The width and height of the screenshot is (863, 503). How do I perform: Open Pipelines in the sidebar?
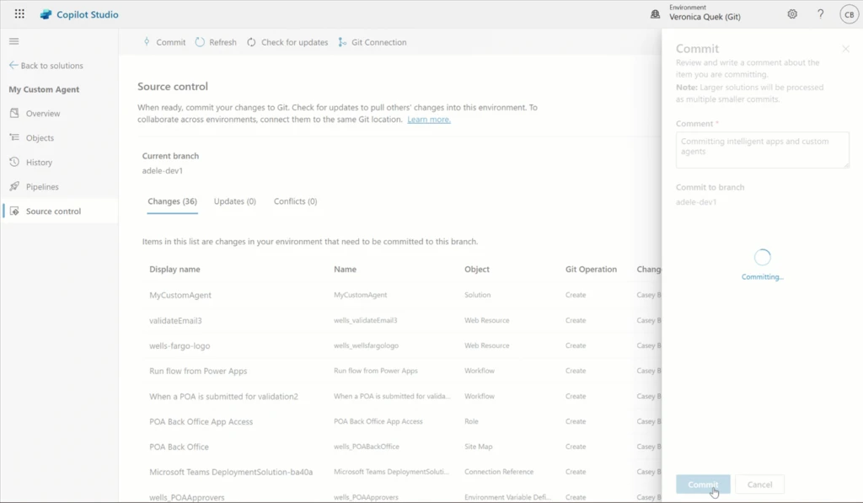42,187
